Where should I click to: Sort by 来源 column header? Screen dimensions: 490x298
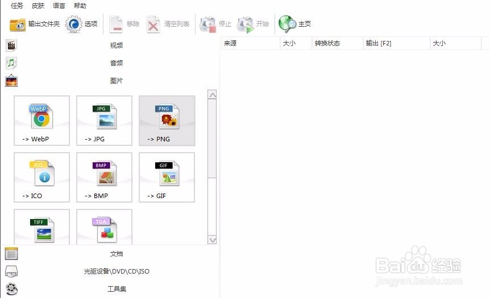[251, 43]
